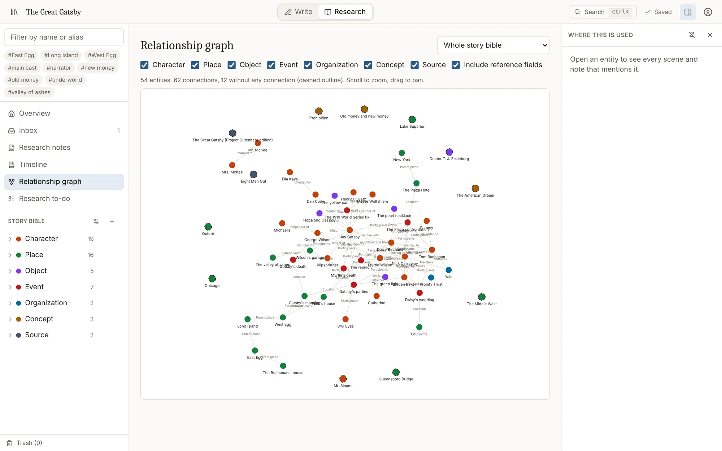
Task: Open the library books icon
Action: pos(14,12)
